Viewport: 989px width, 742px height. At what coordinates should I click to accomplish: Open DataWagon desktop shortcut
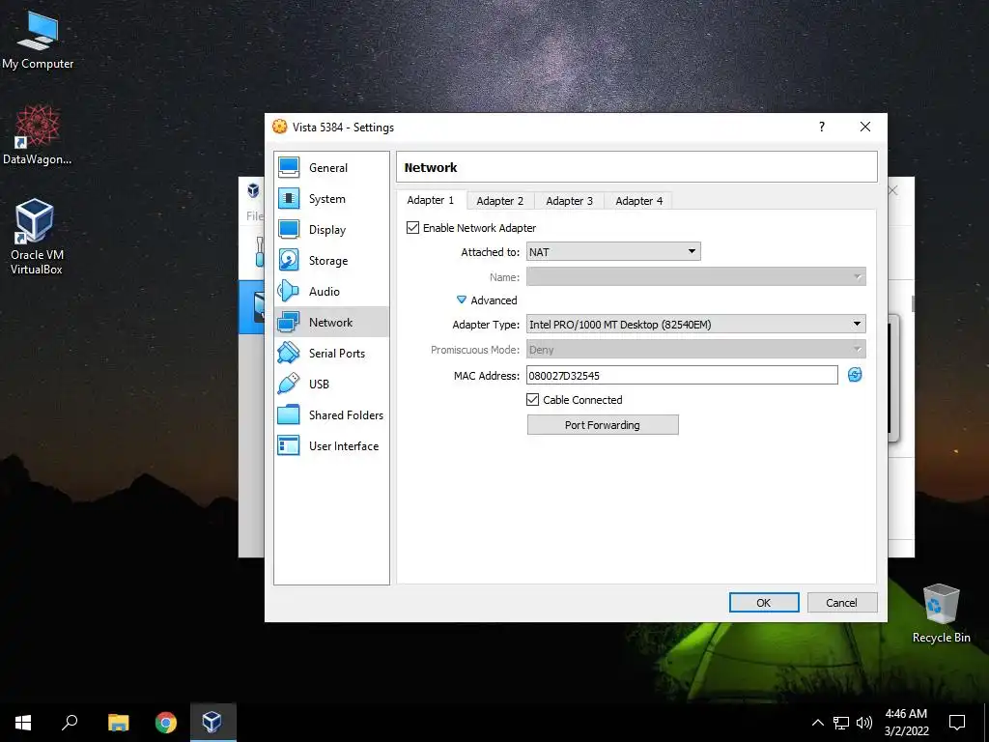(38, 135)
